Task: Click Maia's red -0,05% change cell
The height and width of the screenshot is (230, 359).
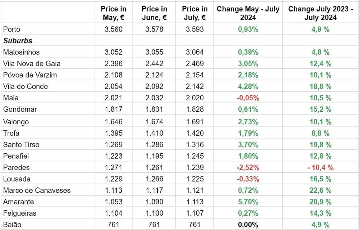Action: tap(248, 98)
